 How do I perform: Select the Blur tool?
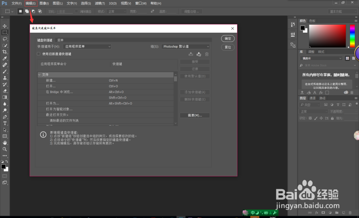pyautogui.click(x=5, y=104)
